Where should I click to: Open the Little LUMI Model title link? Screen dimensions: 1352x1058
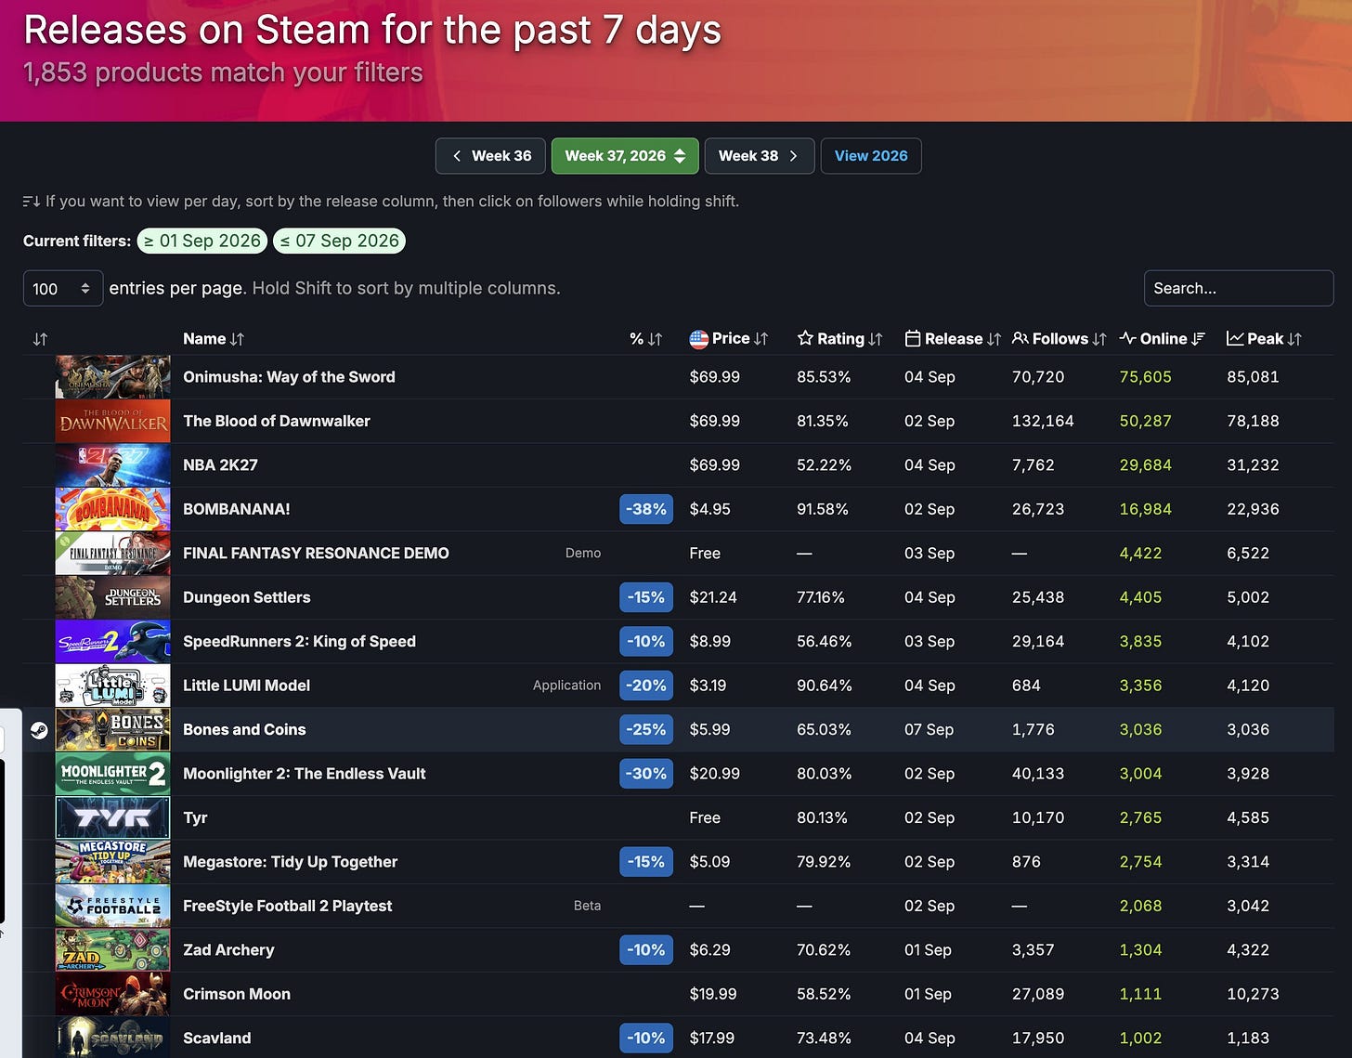click(x=246, y=686)
